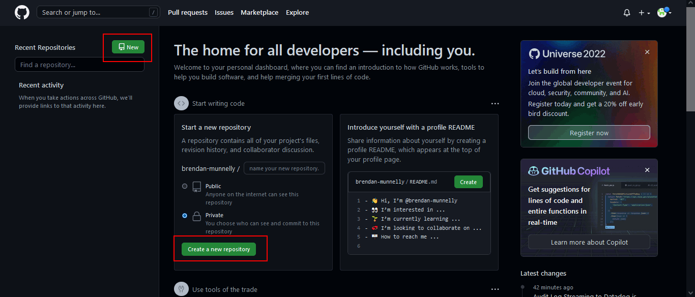Open the GitHub Octocat home logo

22,12
